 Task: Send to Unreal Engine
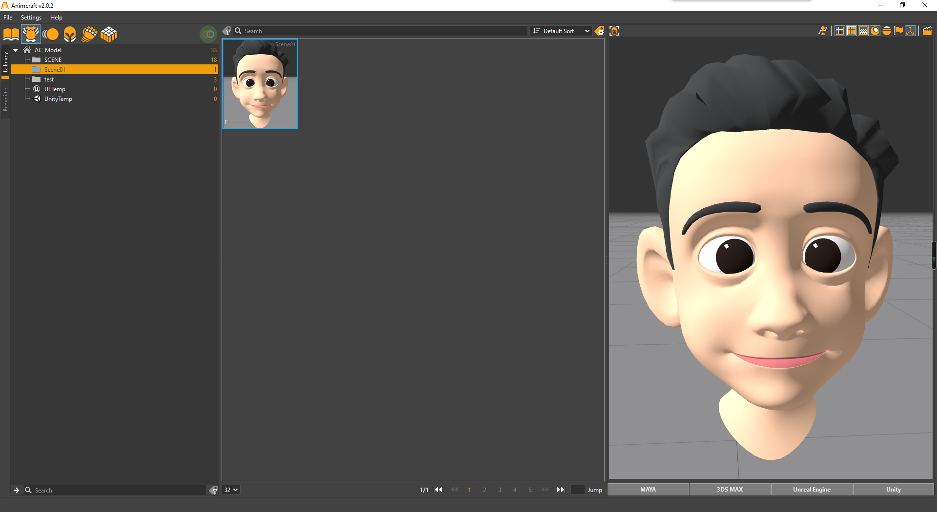[812, 489]
